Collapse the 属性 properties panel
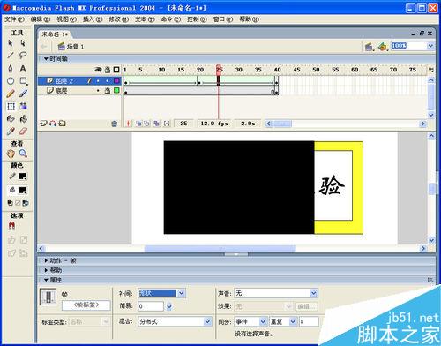 (x=46, y=280)
